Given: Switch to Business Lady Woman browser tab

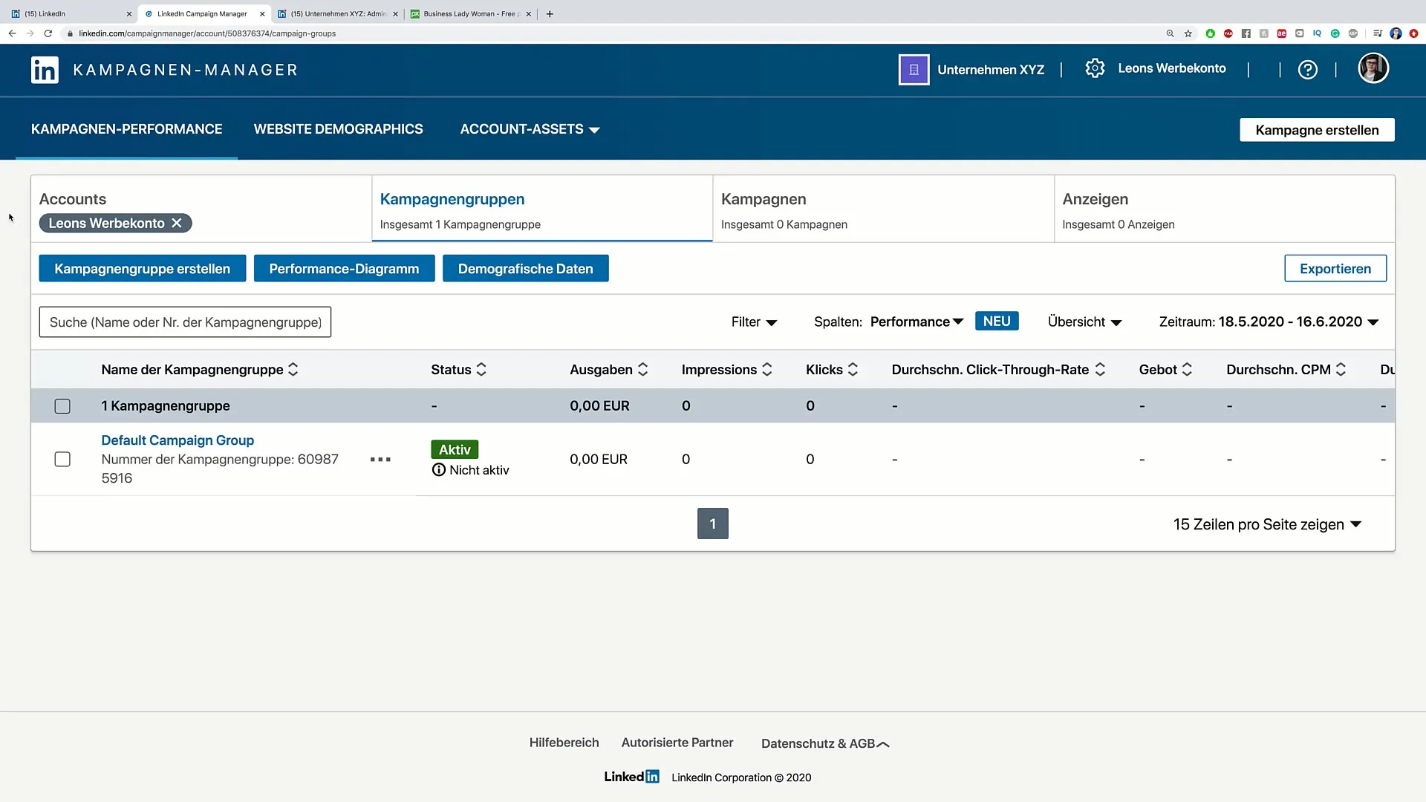Looking at the screenshot, I should [470, 13].
